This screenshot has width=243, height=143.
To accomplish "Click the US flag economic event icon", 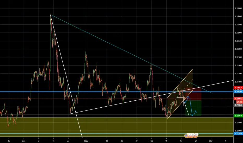I will tap(186, 136).
